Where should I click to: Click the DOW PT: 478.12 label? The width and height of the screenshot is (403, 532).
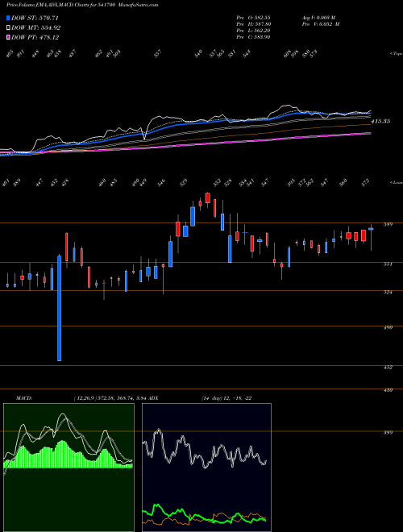(35, 37)
